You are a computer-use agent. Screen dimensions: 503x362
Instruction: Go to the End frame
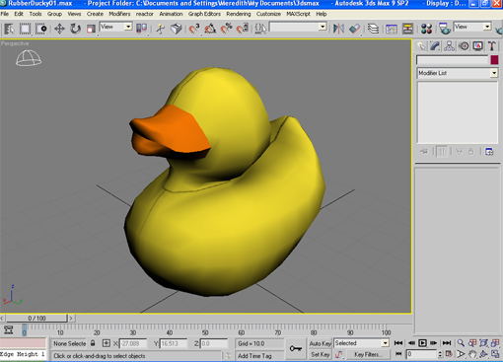pyautogui.click(x=447, y=343)
